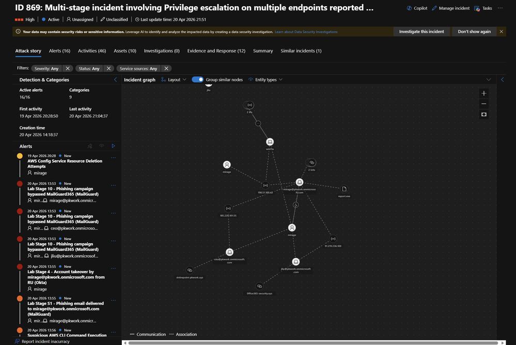The width and height of the screenshot is (516, 345).
Task: Open the Activities (46) tab
Action: coord(92,51)
